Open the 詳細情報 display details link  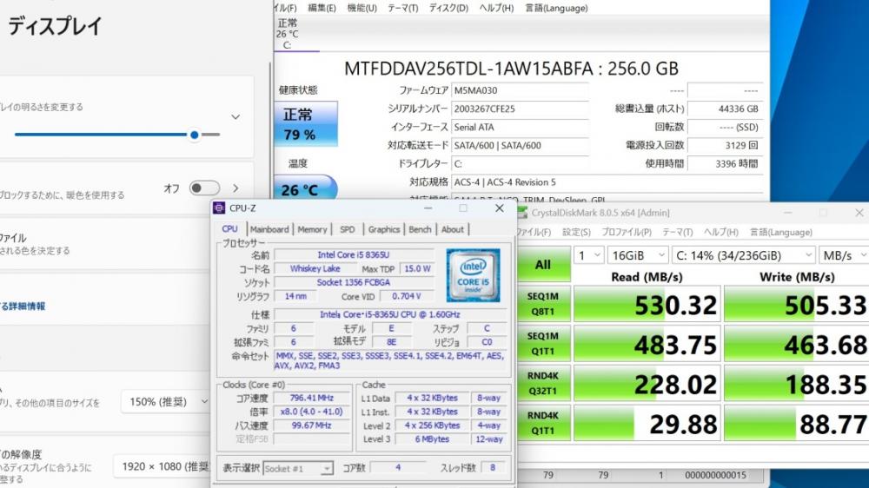23,306
